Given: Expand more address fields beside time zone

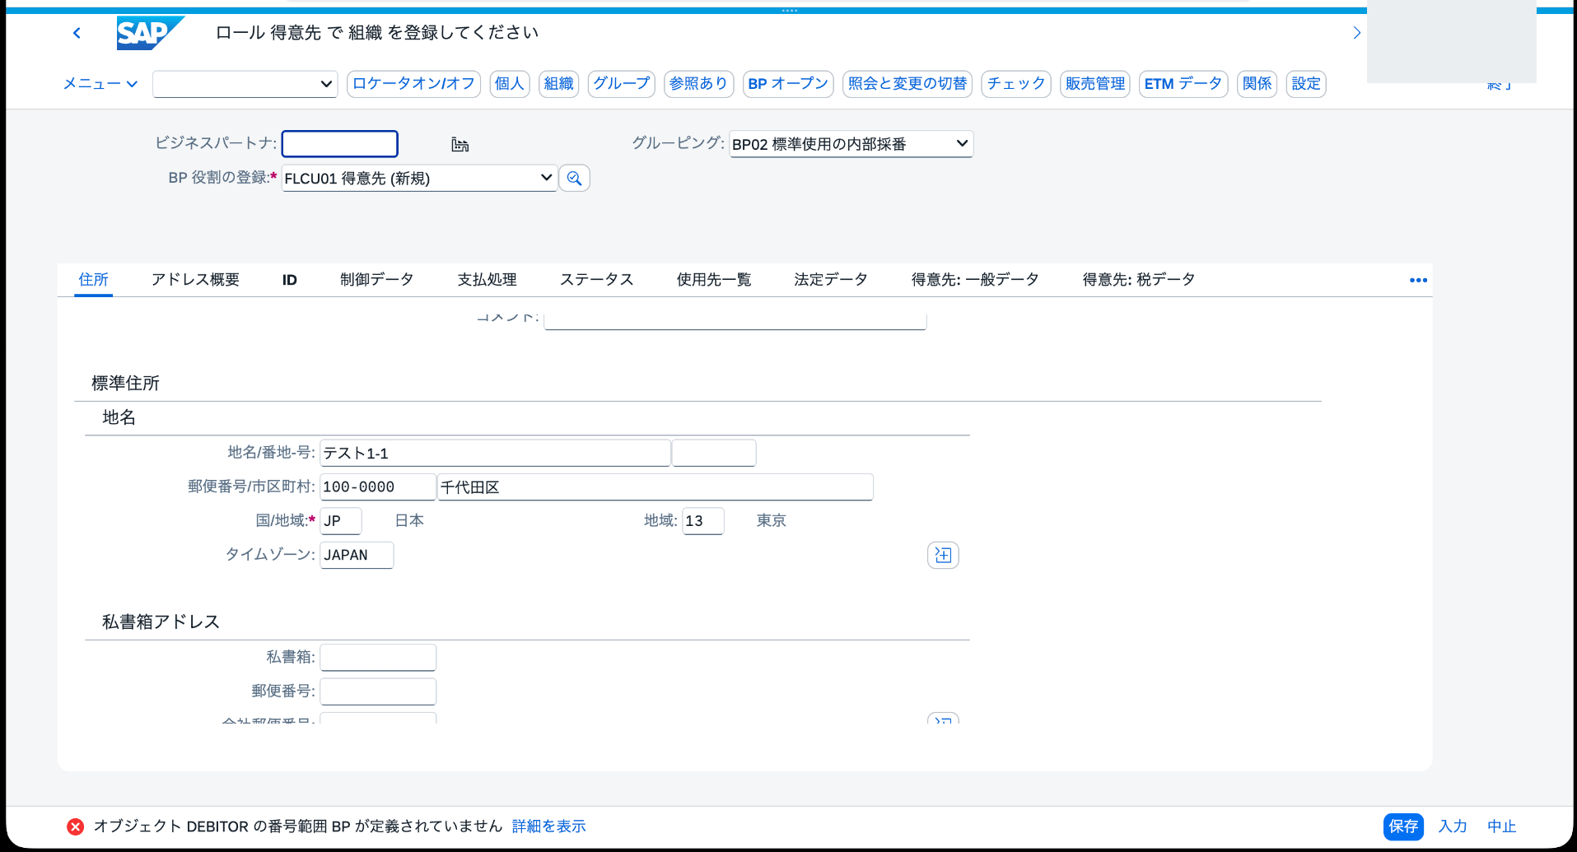Looking at the screenshot, I should [x=943, y=555].
